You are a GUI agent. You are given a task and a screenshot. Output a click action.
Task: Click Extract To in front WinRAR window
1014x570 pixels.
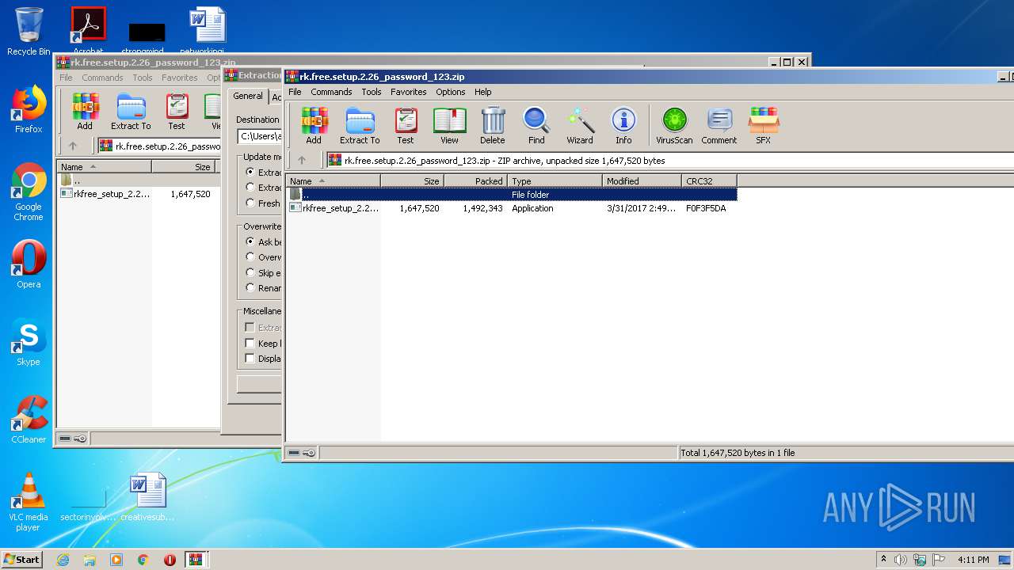(x=360, y=126)
